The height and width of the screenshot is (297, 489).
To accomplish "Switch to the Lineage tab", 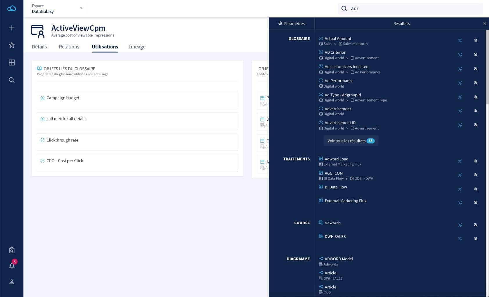I will pyautogui.click(x=137, y=47).
